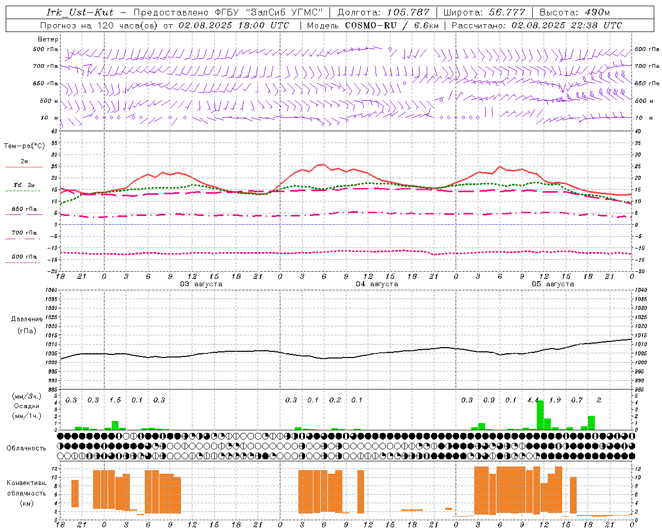
Task: Click the 0.9 precipitation total value
Action: coord(489,400)
